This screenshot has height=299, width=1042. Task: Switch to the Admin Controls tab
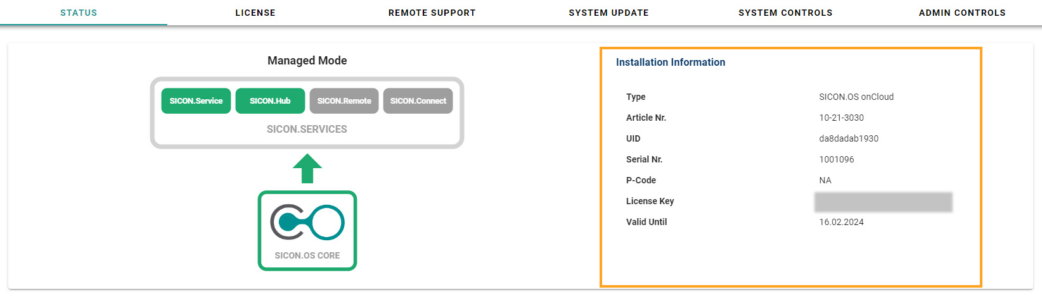click(x=962, y=13)
